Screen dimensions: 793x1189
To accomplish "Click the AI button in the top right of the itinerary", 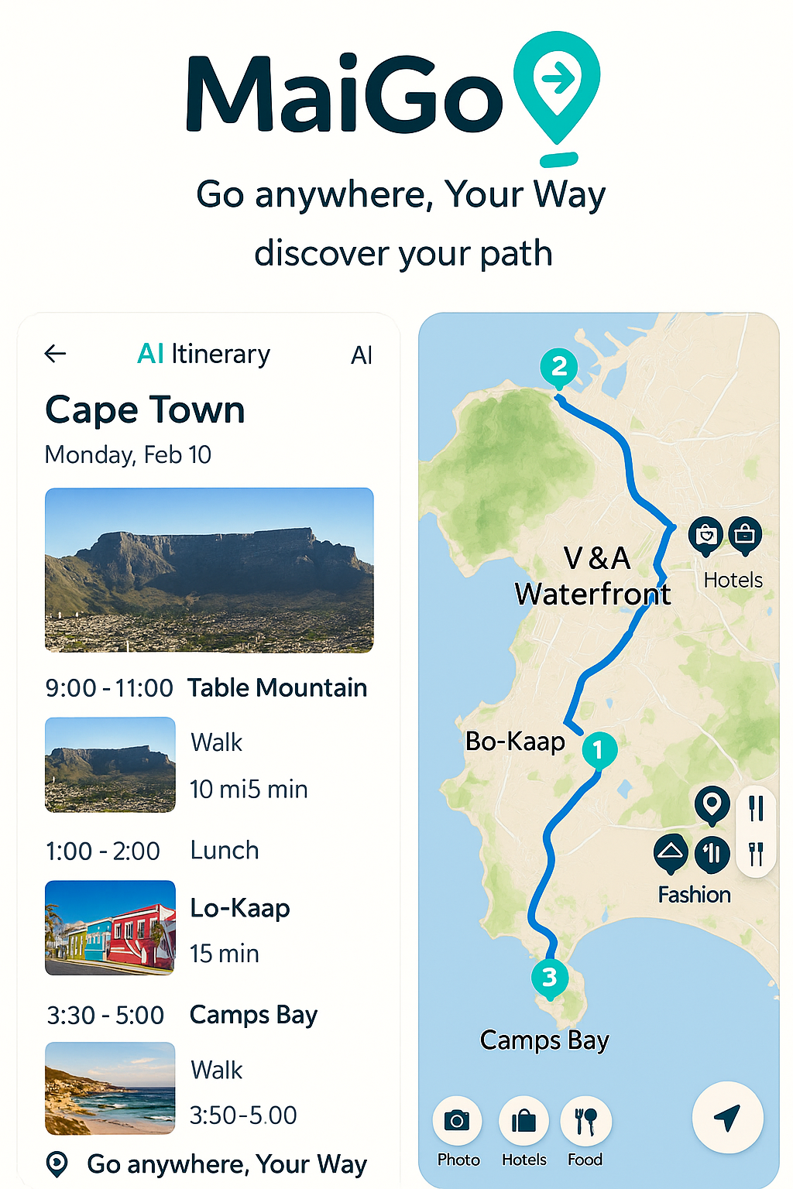I will (x=362, y=355).
